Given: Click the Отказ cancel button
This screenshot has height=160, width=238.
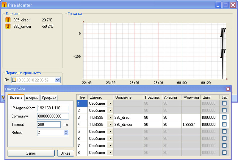Looking at the screenshot, I should tap(65, 153).
